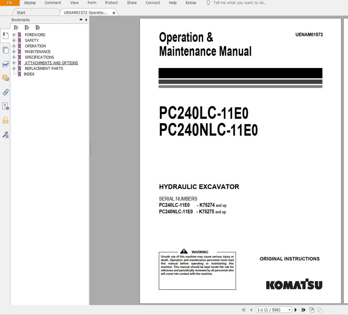The width and height of the screenshot is (348, 315).
Task: Expand the OPERATION bookmark
Action: 14,46
